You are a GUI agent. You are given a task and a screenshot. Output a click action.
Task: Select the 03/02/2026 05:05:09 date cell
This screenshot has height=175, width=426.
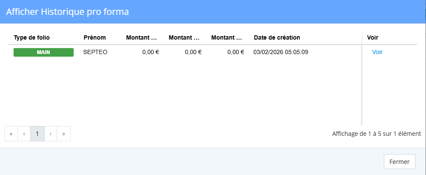280,52
